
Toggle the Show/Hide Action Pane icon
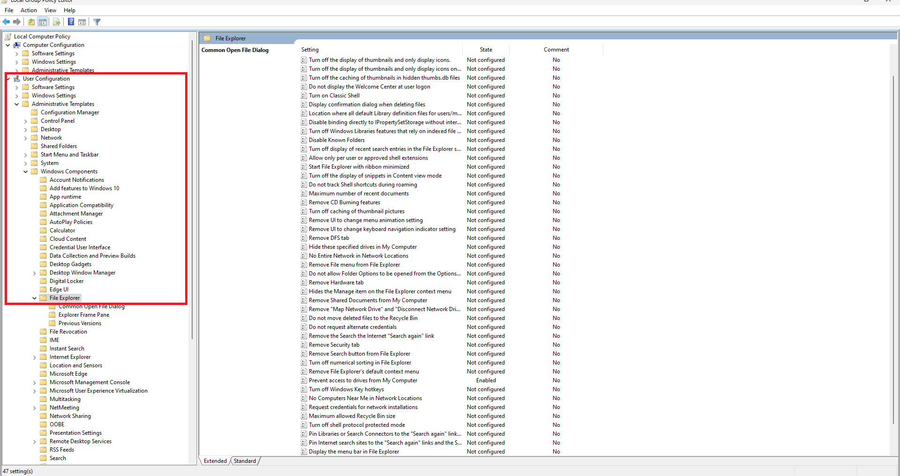tap(82, 22)
